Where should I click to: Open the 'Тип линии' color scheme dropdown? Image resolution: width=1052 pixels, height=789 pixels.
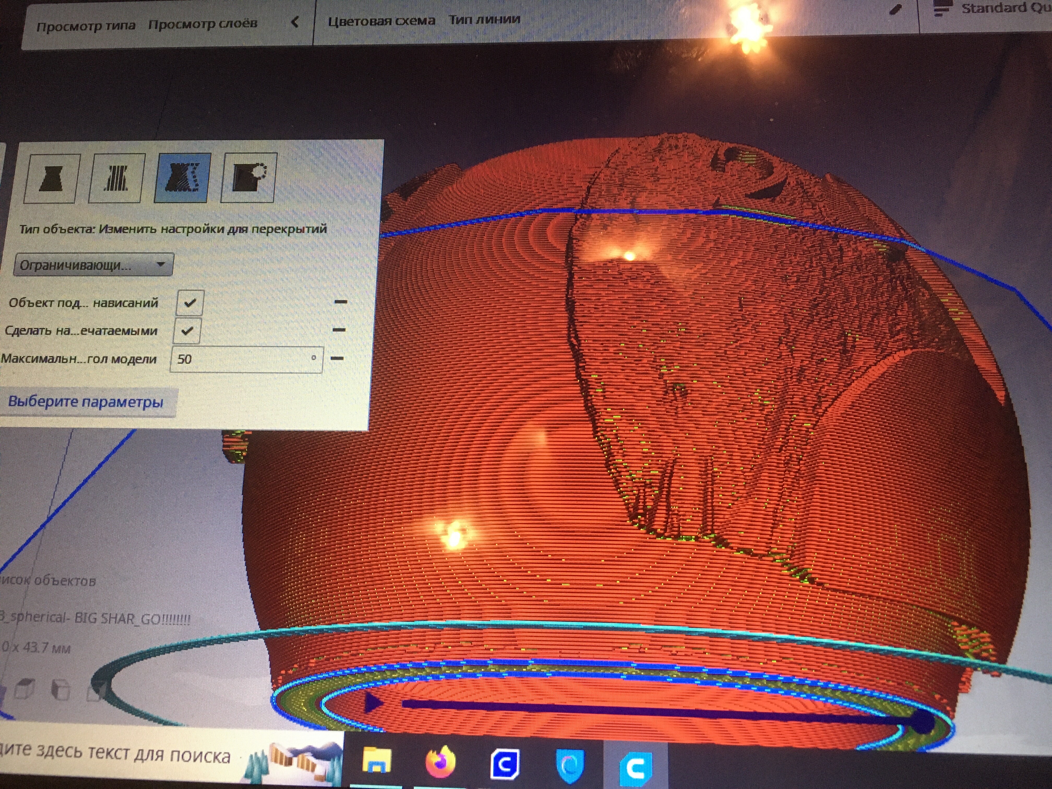pos(484,20)
